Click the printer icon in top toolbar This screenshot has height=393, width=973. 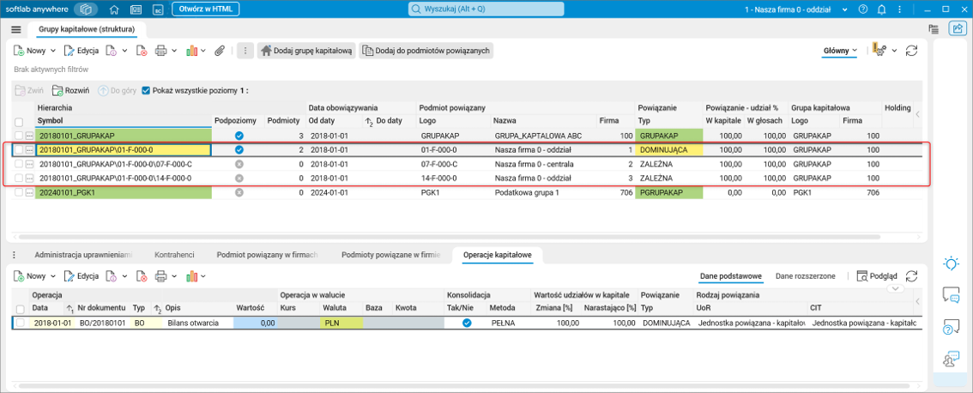point(160,51)
